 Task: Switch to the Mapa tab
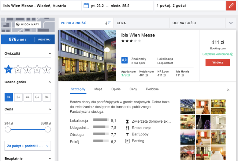tap(98, 89)
